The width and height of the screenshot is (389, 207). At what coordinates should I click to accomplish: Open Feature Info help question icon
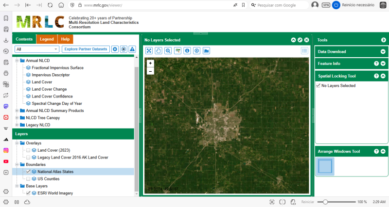[376, 64]
